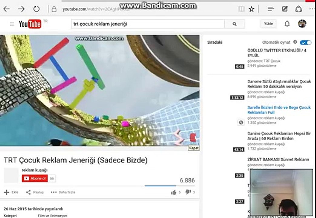Click watch later clock on Sarelle video
This screenshot has height=218, width=316.
pyautogui.click(x=241, y=122)
